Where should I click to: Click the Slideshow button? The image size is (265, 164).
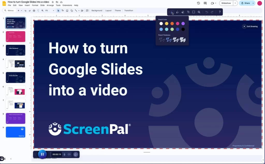pos(226,3)
